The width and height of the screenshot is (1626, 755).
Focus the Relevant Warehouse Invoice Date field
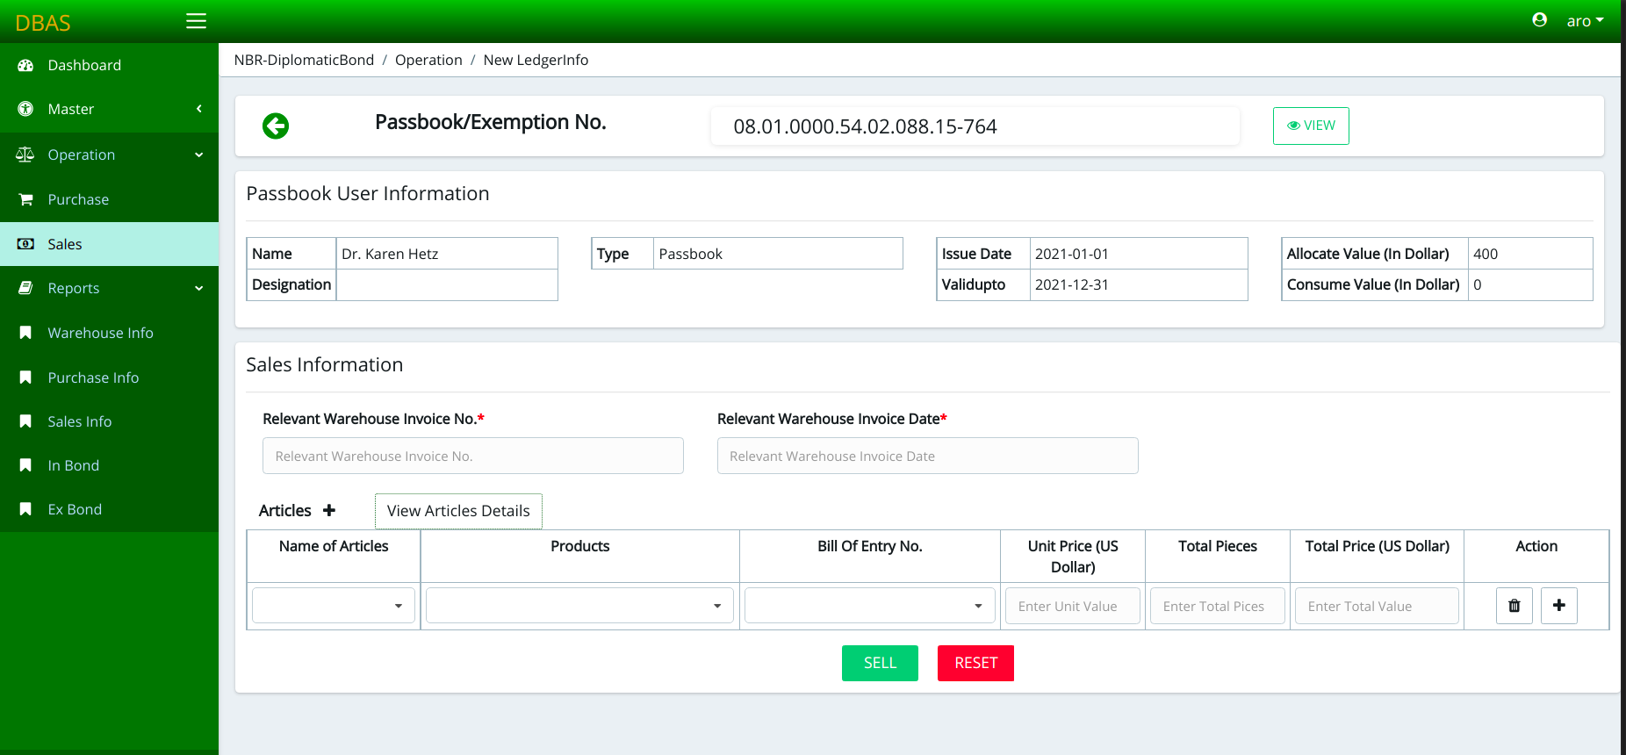click(x=928, y=456)
